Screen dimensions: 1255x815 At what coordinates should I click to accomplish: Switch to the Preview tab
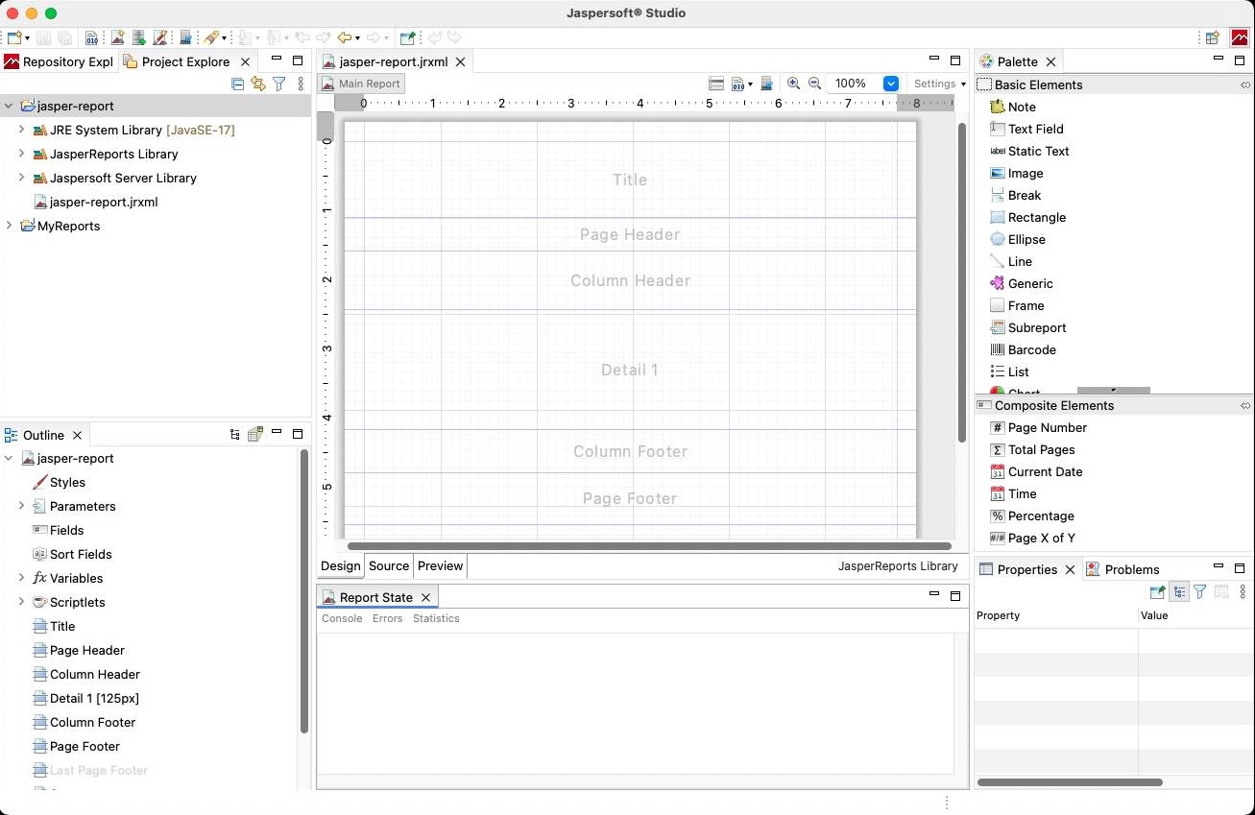(440, 565)
